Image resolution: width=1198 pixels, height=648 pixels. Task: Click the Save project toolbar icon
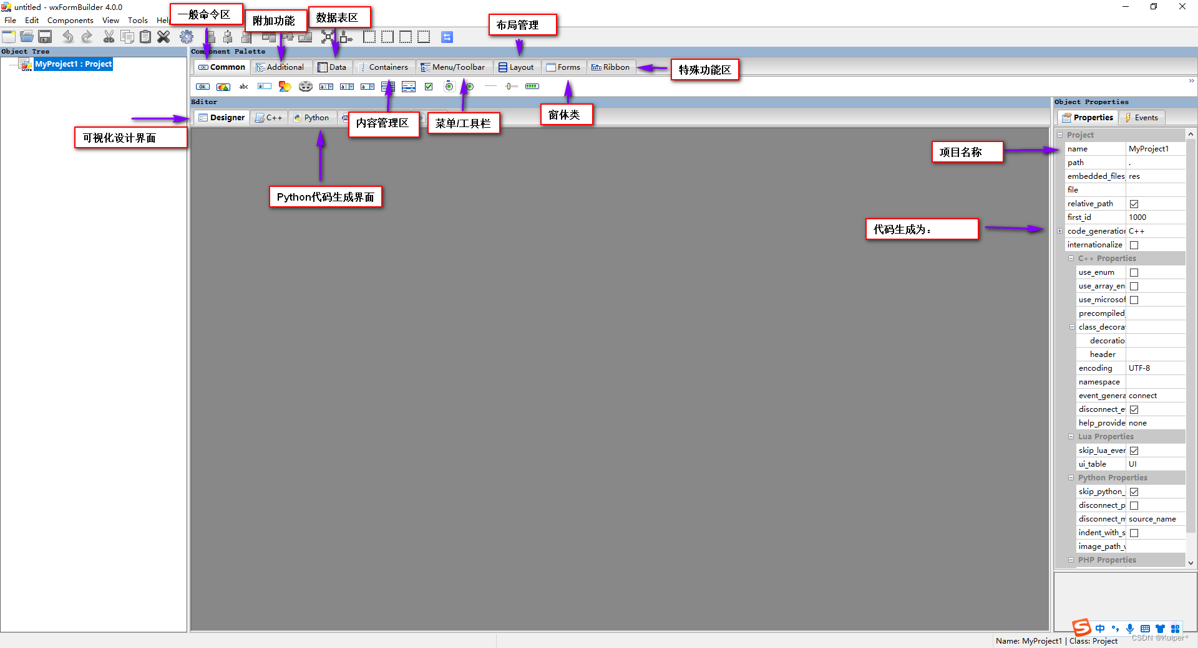[x=44, y=37]
